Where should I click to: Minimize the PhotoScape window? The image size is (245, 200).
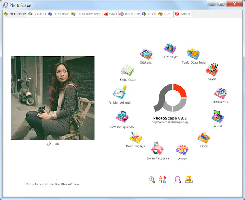point(212,4)
